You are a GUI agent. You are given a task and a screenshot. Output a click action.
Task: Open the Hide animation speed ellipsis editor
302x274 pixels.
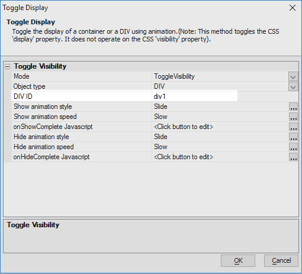pos(293,147)
